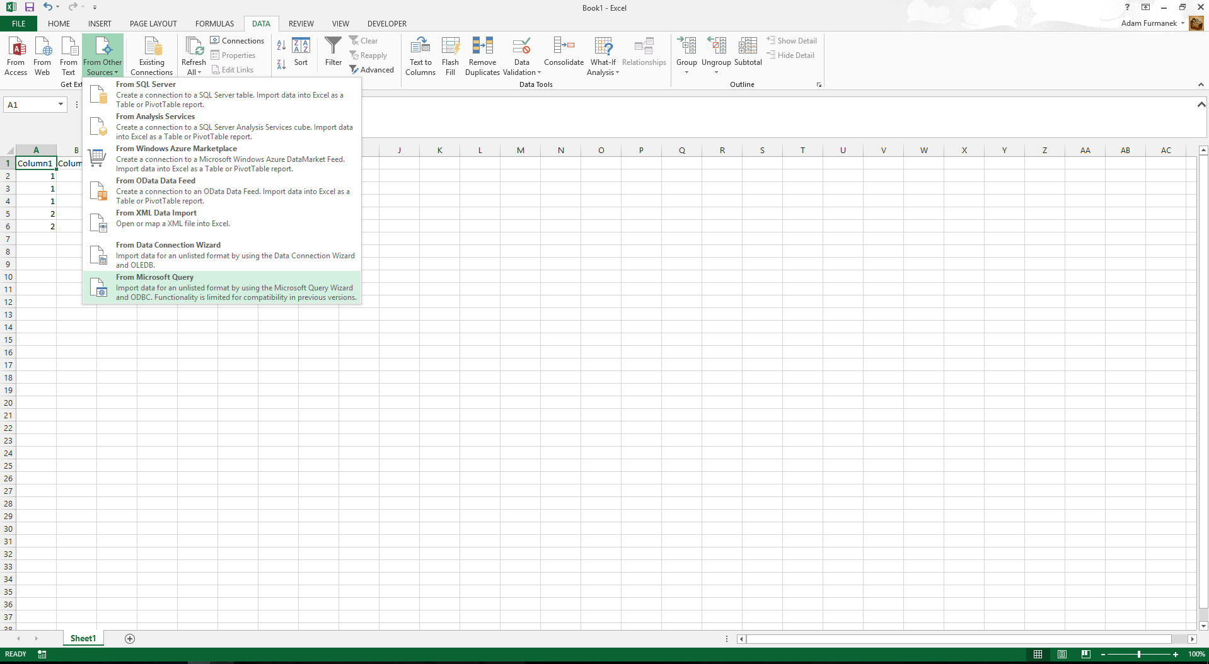
Task: Select the Sheet1 tab
Action: pos(83,639)
